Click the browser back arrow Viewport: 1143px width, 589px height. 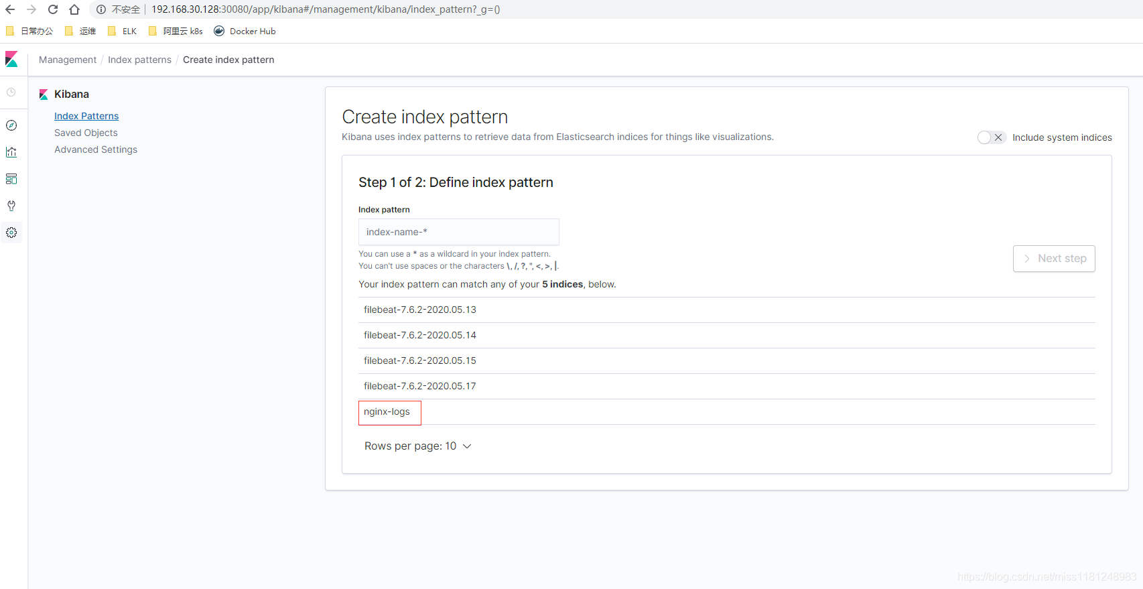coord(10,9)
